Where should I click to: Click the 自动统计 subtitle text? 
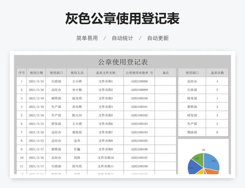123,38
